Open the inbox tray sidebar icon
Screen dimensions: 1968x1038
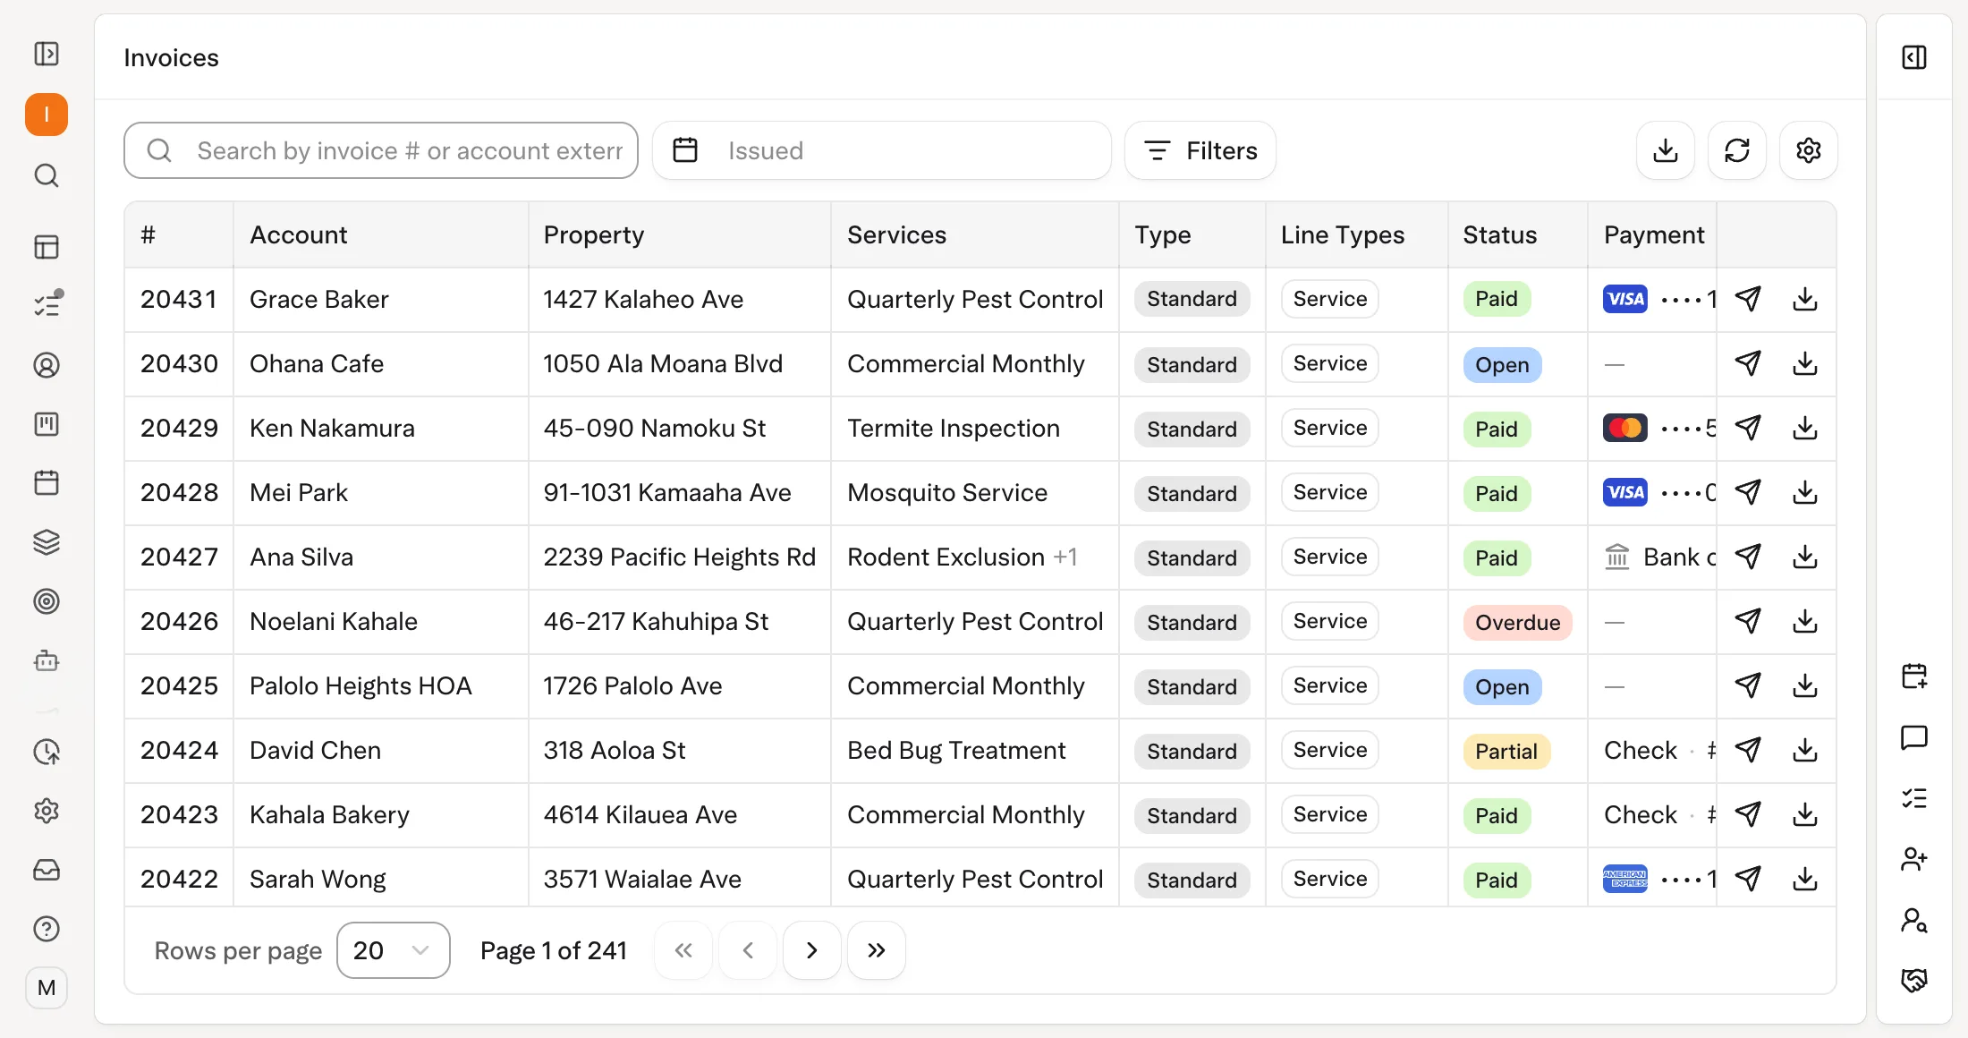pyautogui.click(x=47, y=870)
